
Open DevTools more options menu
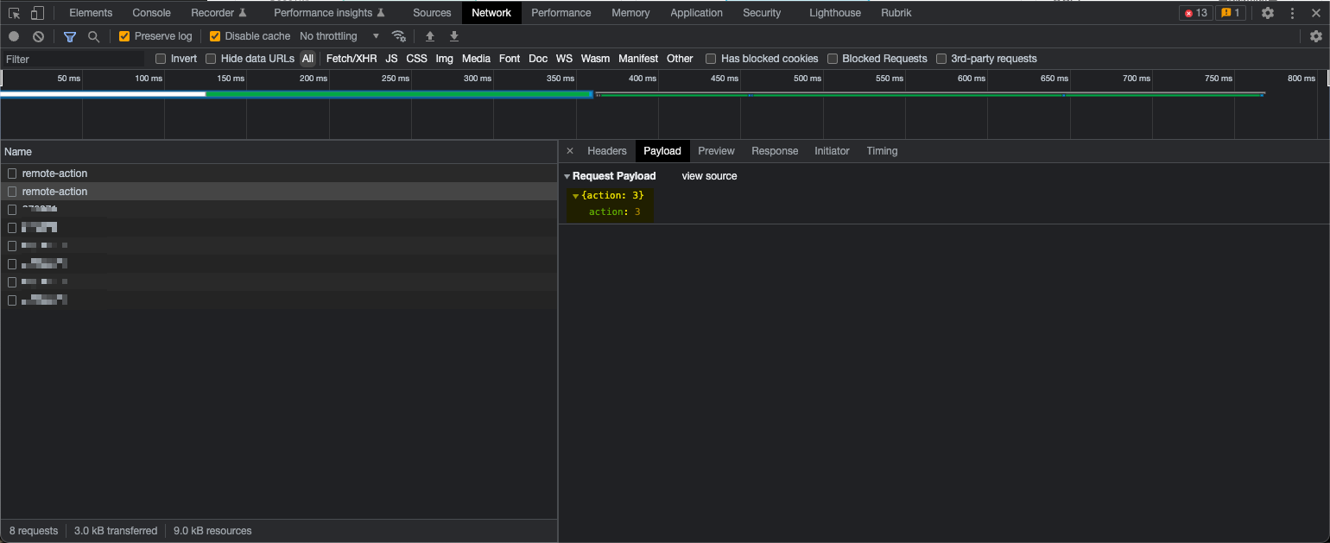[x=1292, y=13]
